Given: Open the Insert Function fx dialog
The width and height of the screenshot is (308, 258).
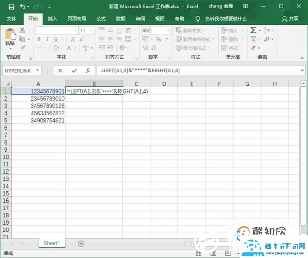Looking at the screenshot, I should 88,70.
